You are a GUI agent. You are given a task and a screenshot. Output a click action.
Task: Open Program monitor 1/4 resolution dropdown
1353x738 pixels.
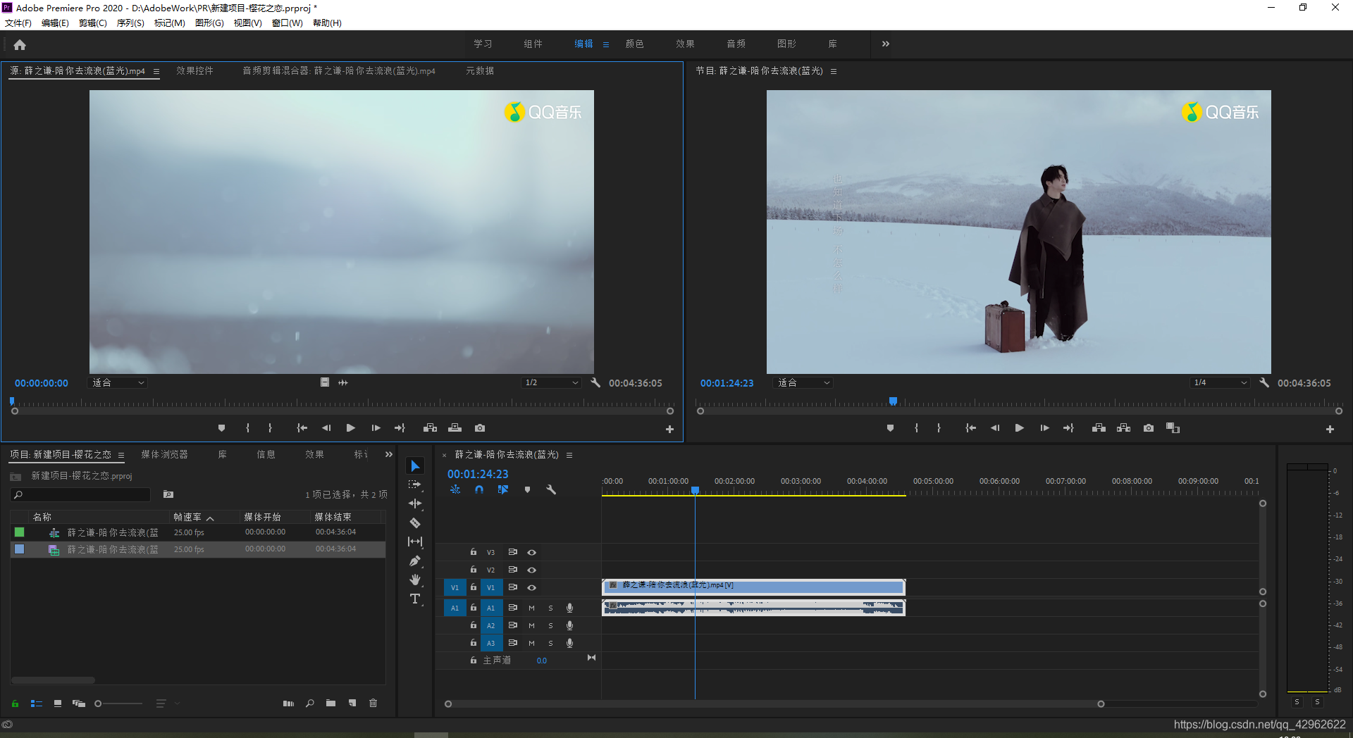tap(1220, 382)
